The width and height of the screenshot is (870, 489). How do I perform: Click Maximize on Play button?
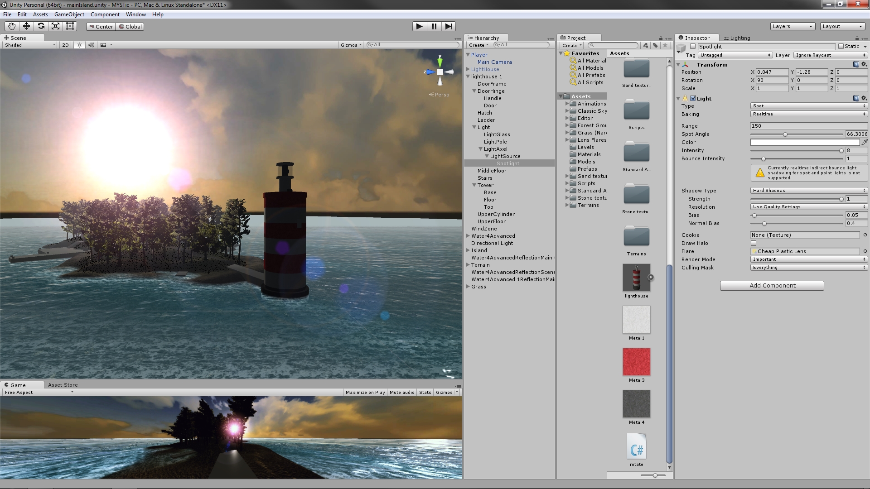coord(365,393)
